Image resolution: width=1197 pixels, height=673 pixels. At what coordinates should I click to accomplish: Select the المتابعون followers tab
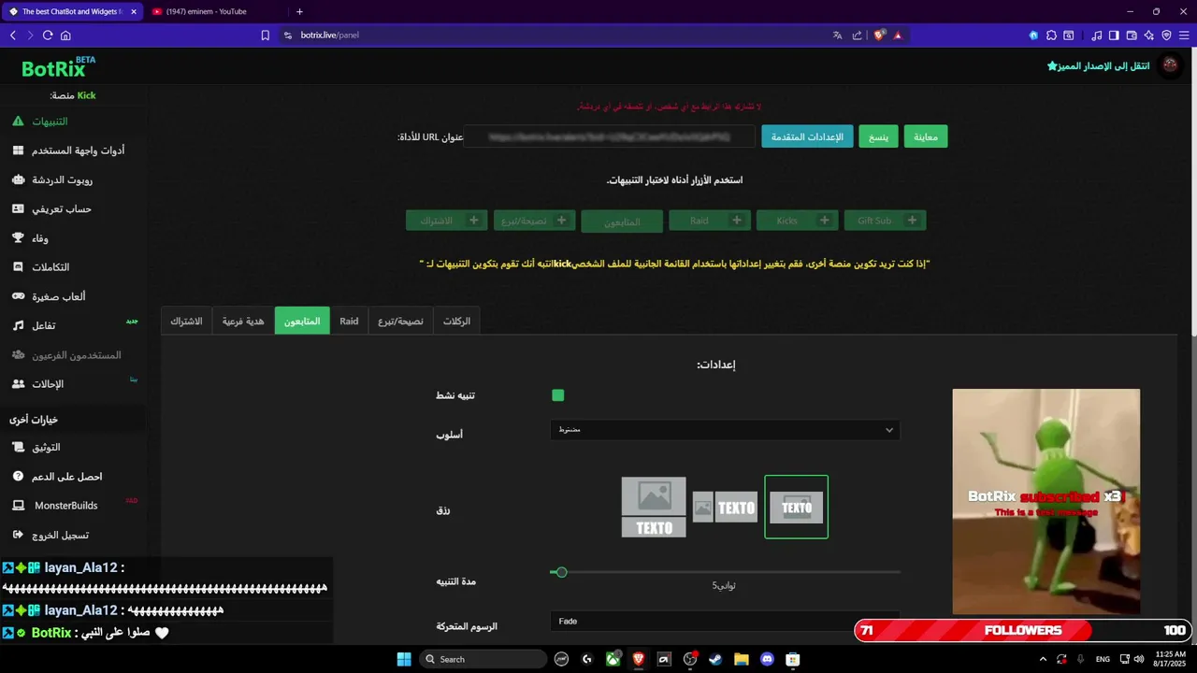click(302, 321)
